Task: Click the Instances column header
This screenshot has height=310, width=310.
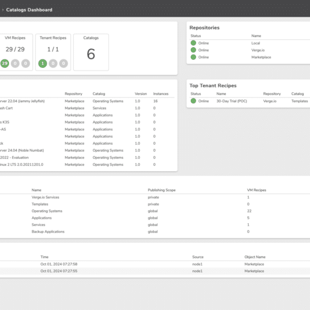Action: point(161,94)
